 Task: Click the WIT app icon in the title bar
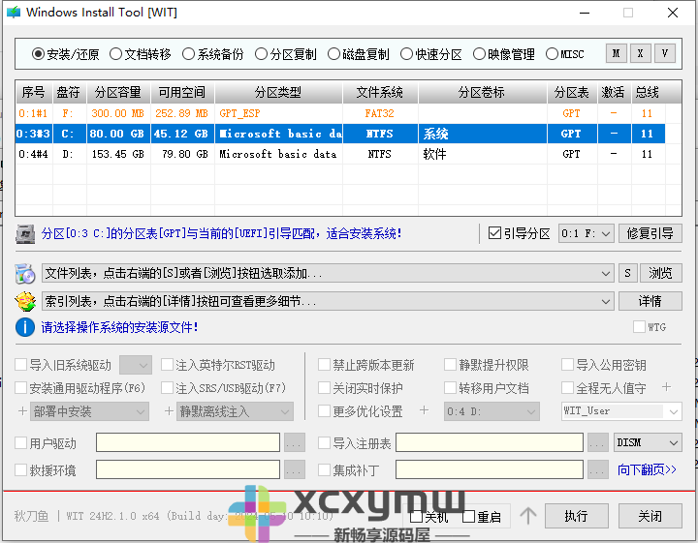click(14, 12)
